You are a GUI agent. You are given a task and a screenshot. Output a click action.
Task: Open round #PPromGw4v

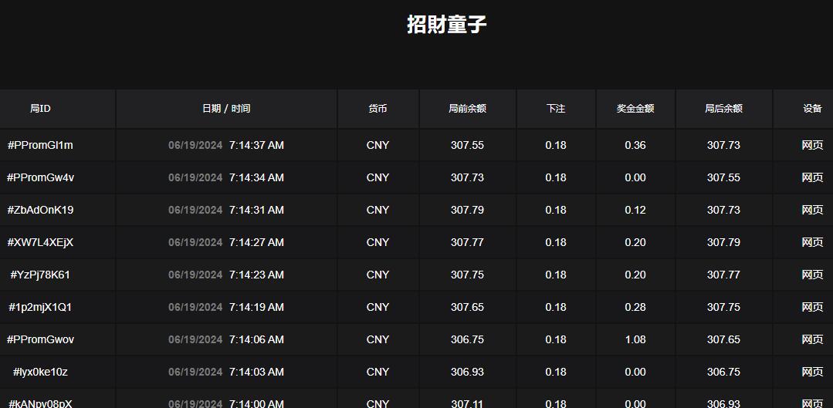tap(40, 177)
